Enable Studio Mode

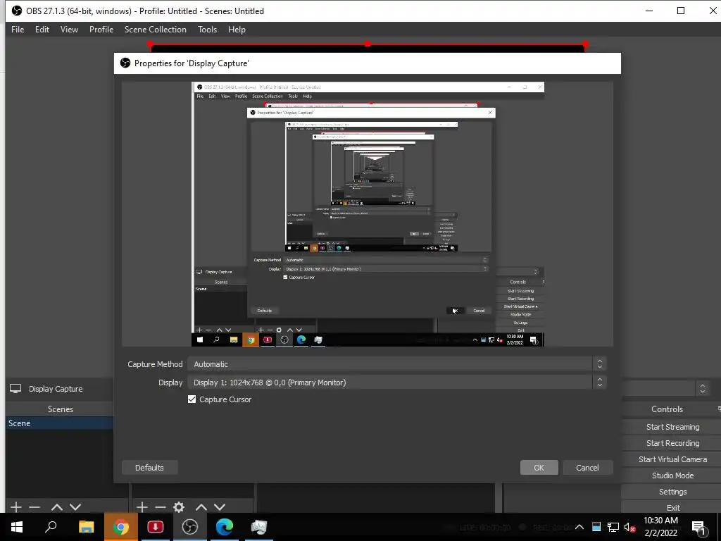(672, 475)
